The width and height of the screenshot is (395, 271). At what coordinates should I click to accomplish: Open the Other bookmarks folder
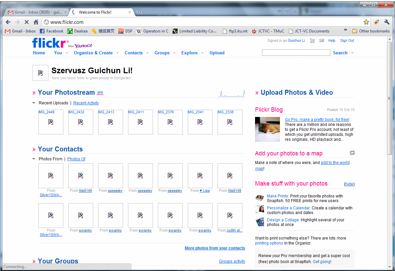(371, 31)
